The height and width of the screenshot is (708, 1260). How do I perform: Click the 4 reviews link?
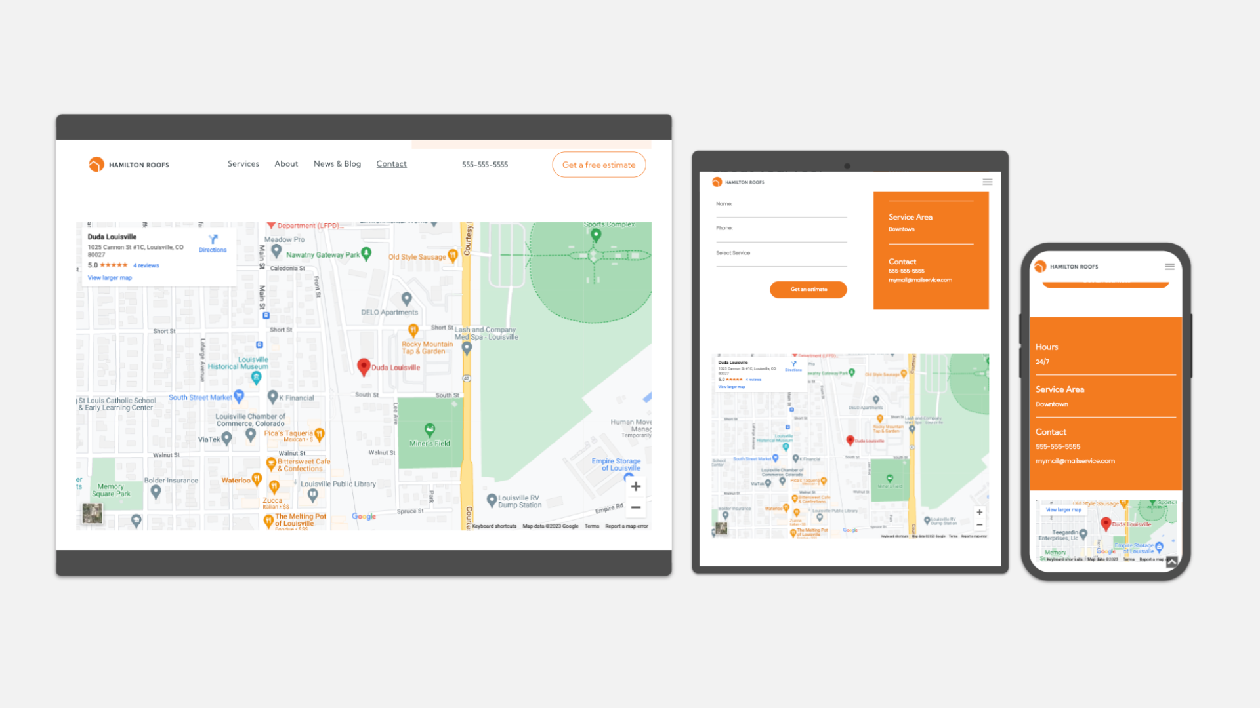146,265
